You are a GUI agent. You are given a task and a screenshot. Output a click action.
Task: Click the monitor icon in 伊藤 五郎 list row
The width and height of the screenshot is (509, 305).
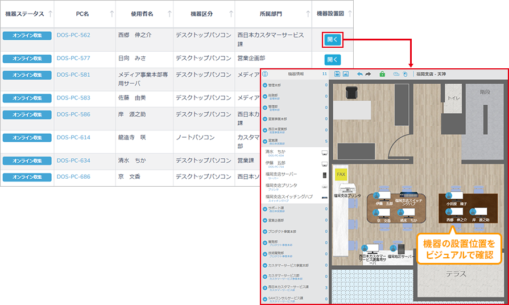[x=324, y=164]
